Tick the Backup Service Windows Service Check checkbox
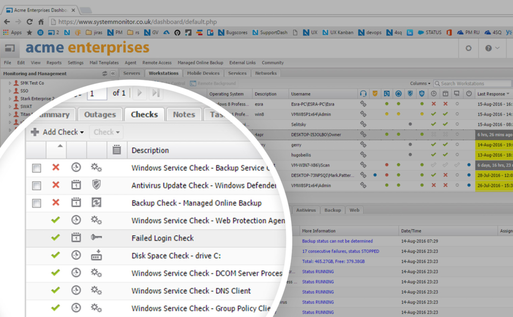 (37, 168)
